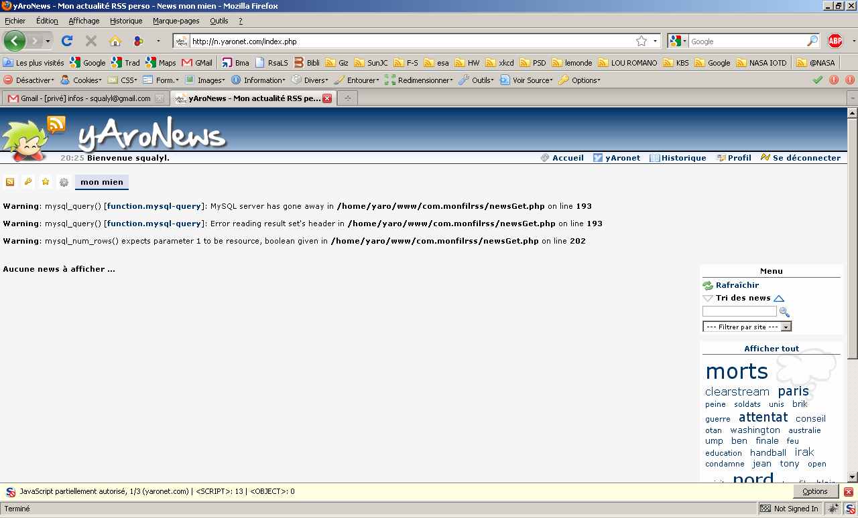Open the Adblock Plus ABP icon

[835, 41]
